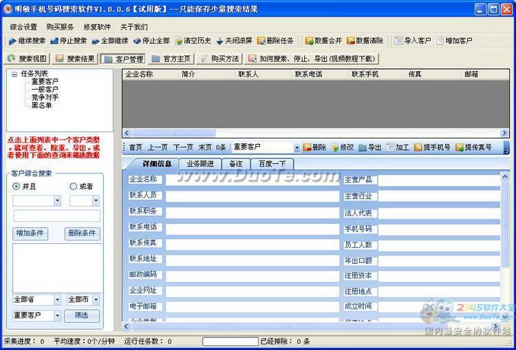Open the 综合设置 menu
Screen dimensions: 516x350
pos(23,27)
